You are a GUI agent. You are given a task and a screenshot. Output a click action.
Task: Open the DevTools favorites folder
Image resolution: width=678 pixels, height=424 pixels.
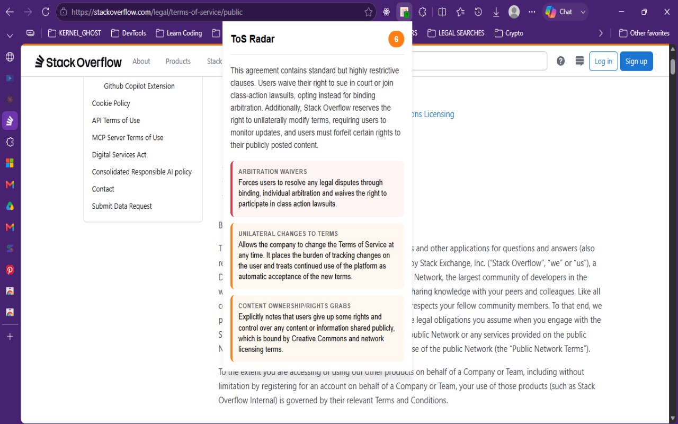click(x=129, y=33)
